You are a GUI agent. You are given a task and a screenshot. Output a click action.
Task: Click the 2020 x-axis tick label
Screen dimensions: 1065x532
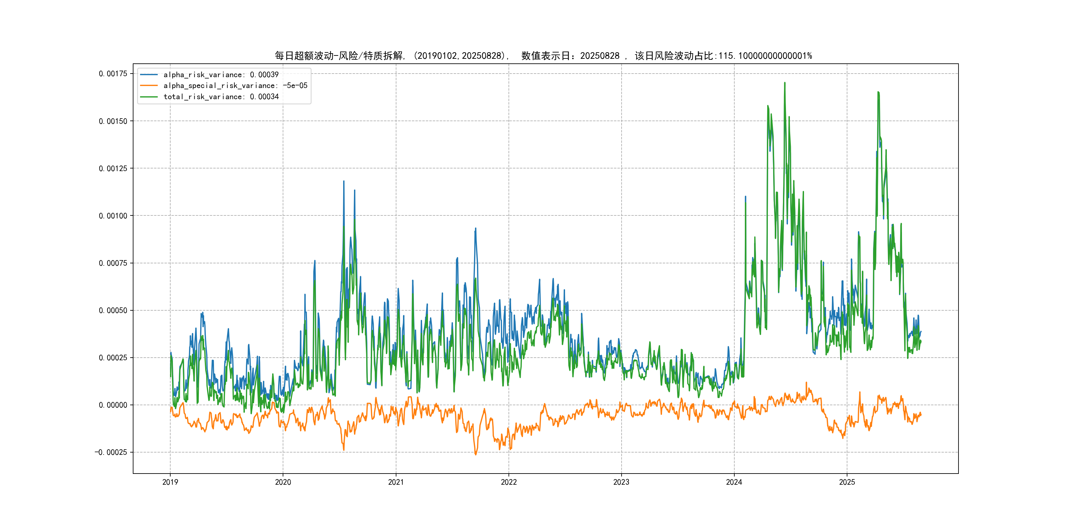(x=283, y=482)
